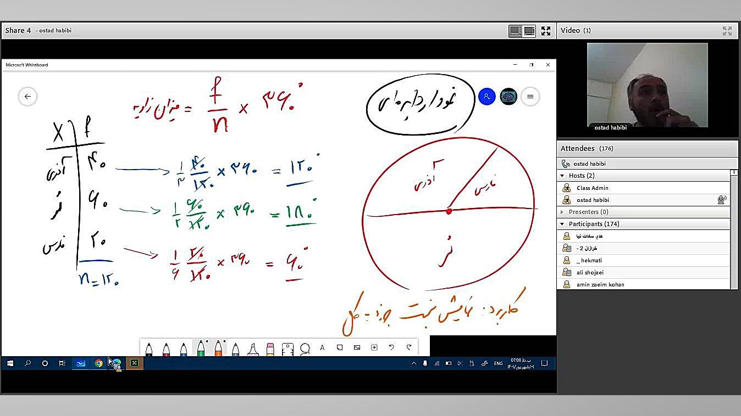Switch Share pod to scaled view icon
The height and width of the screenshot is (416, 741).
tap(515, 31)
